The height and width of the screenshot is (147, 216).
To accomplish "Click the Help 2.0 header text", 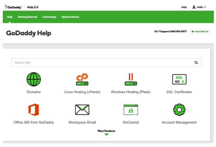I will pos(33,7).
